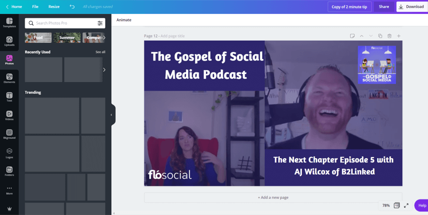Click the Share button
This screenshot has width=428, height=215.
pos(384,7)
